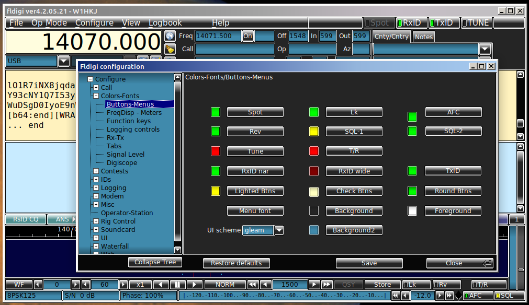Image resolution: width=529 pixels, height=305 pixels.
Task: Click the diamond indicator next to AFC
Action: click(x=458, y=296)
